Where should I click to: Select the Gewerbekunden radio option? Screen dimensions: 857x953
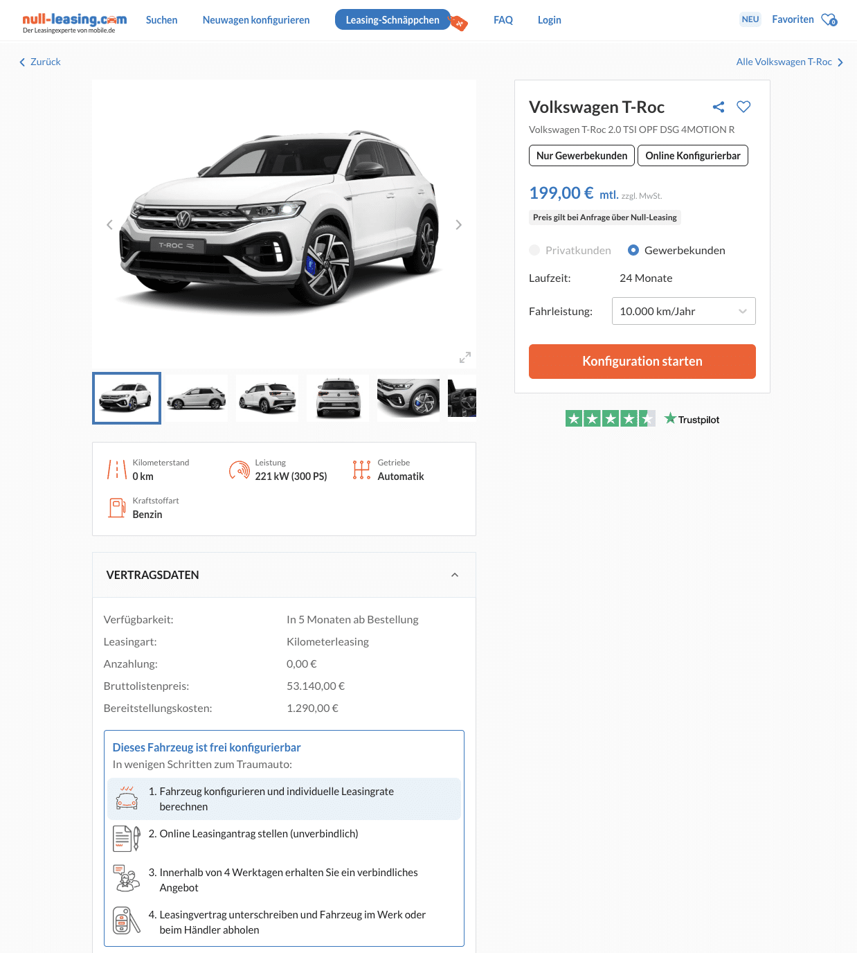[x=633, y=250]
